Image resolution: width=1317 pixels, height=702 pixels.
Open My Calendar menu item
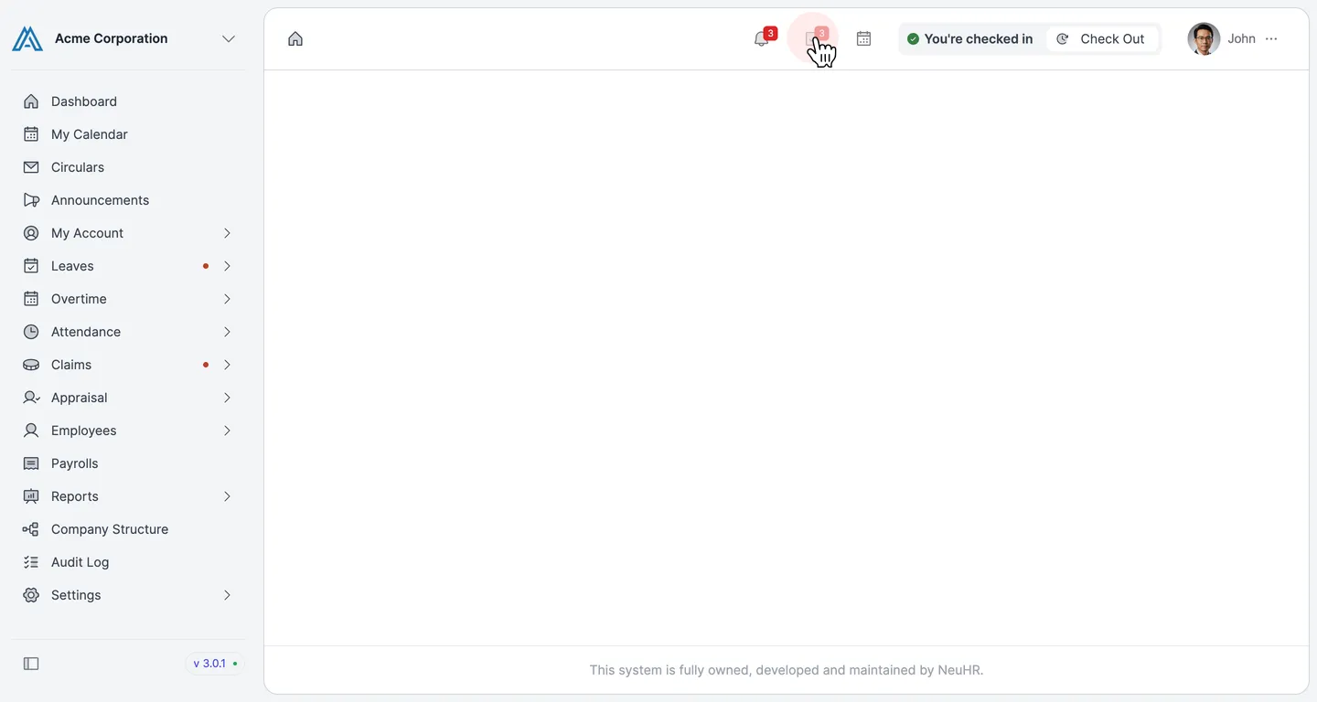coord(128,134)
